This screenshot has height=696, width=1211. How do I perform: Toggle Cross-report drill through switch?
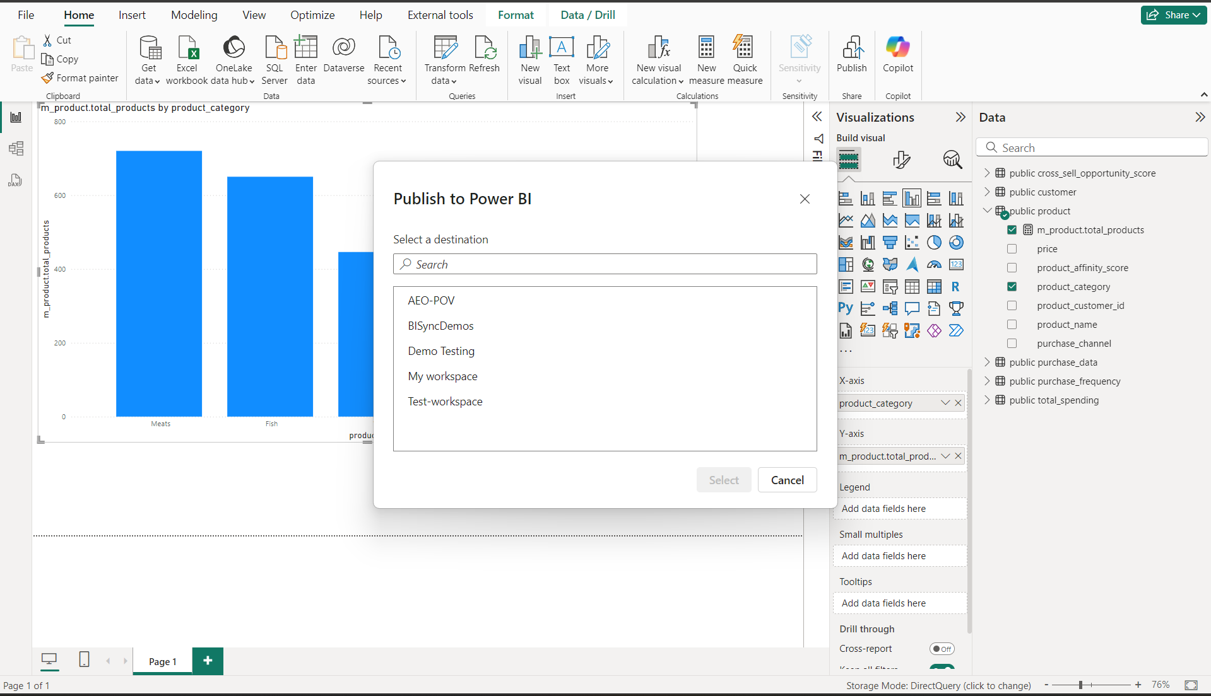click(x=942, y=649)
